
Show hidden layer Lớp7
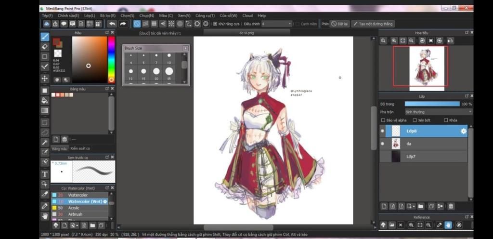pos(382,156)
